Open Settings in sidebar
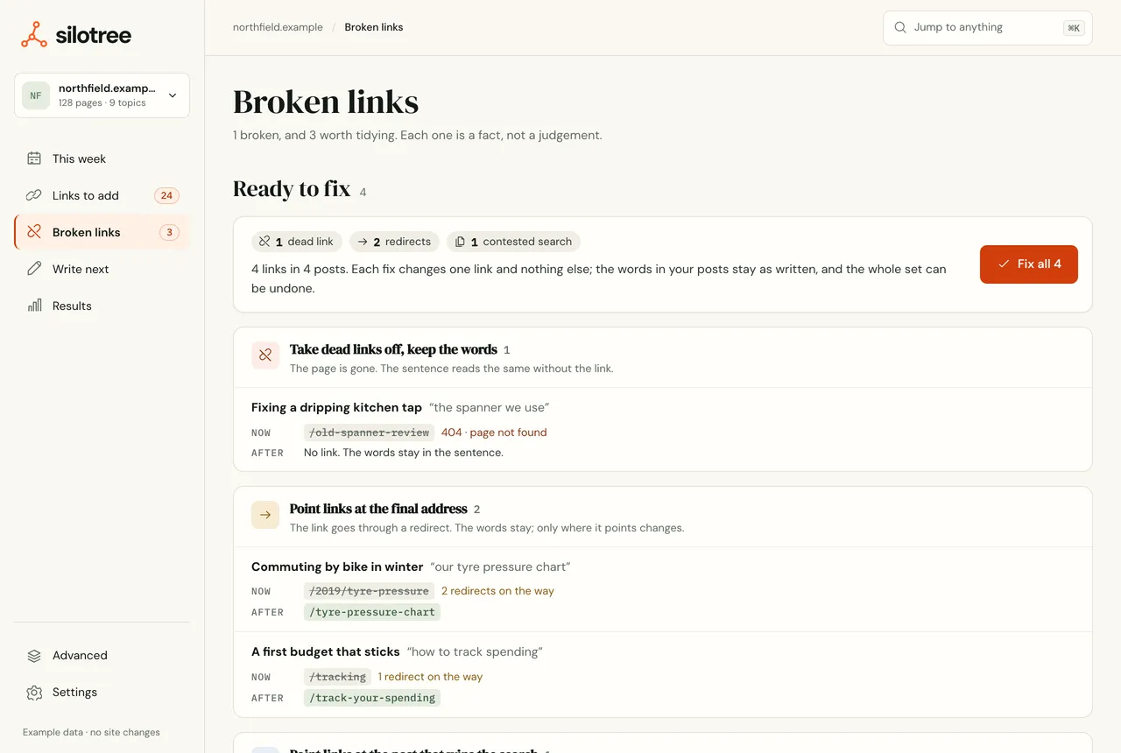This screenshot has height=753, width=1121. (x=102, y=692)
